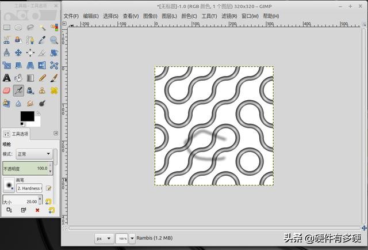The image size is (368, 250).
Task: Select the Alignment tool
Action: tap(30, 52)
